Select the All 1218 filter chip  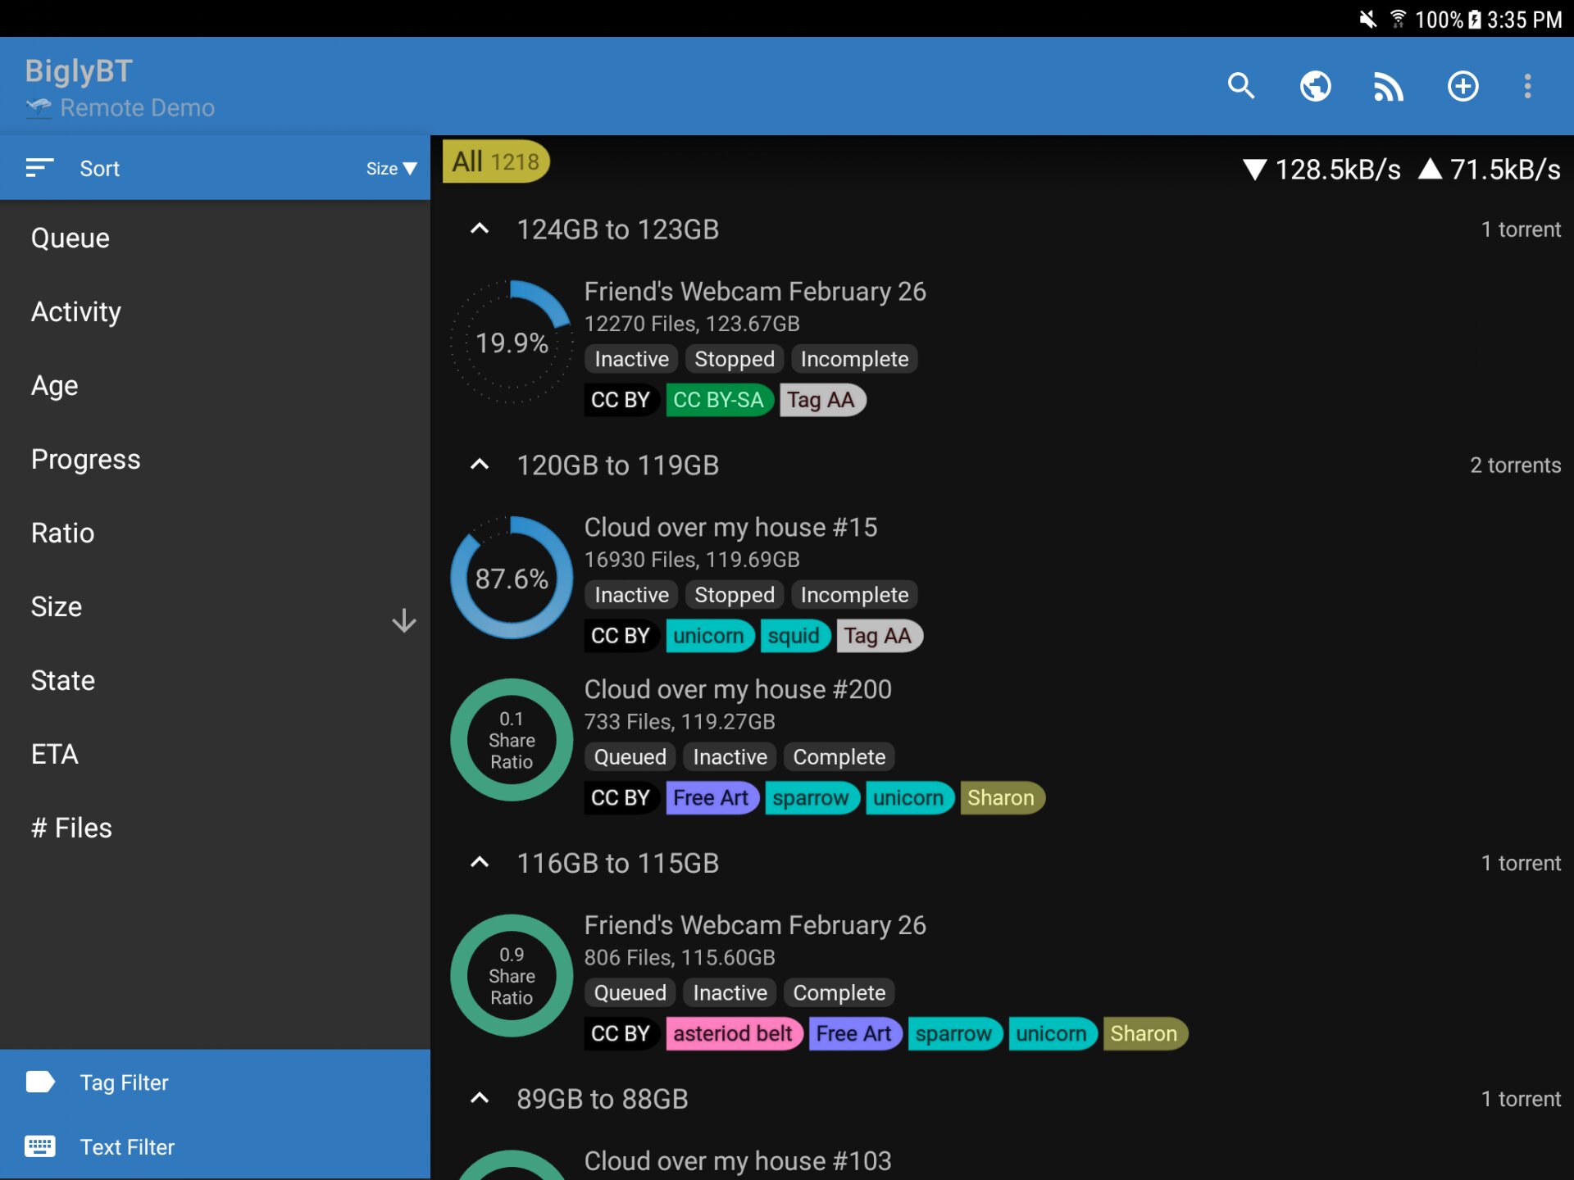point(496,161)
